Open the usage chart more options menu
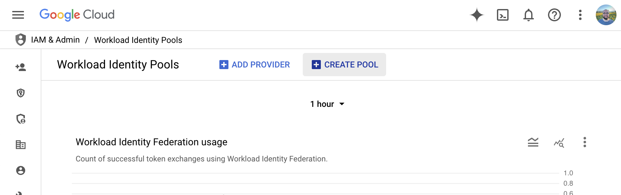 tap(584, 142)
